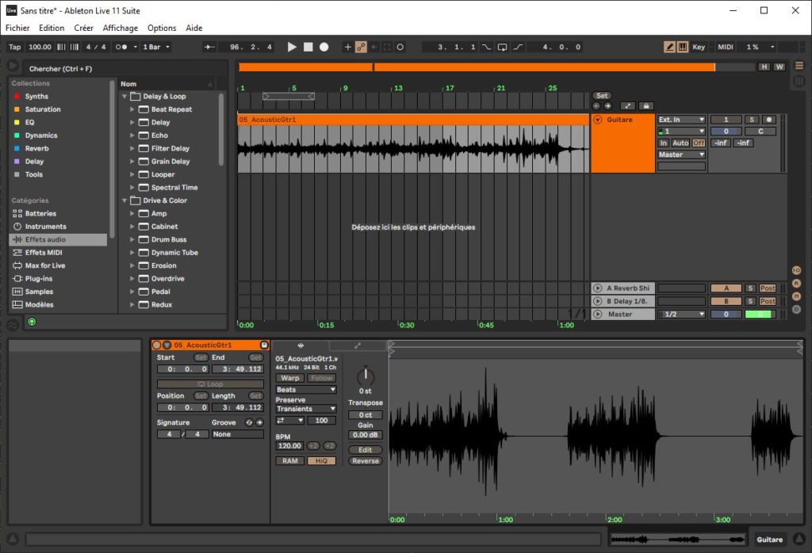Open the Beats warp mode dropdown

[306, 389]
